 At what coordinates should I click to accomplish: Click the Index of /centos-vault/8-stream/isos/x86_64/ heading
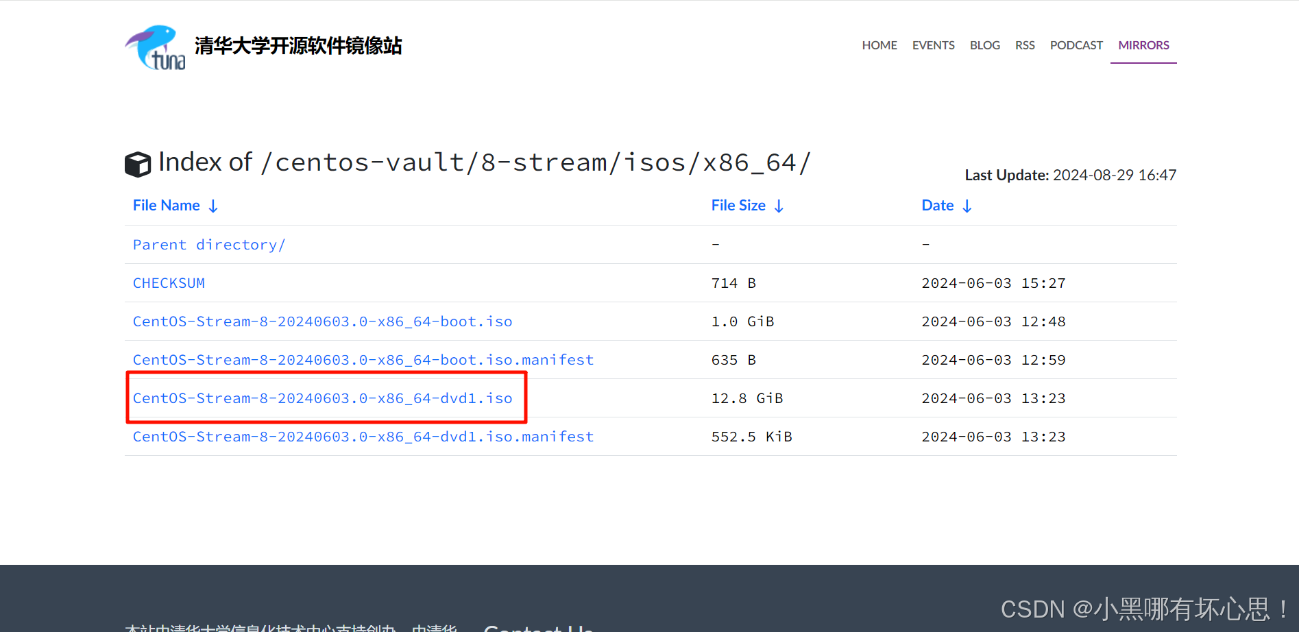485,163
